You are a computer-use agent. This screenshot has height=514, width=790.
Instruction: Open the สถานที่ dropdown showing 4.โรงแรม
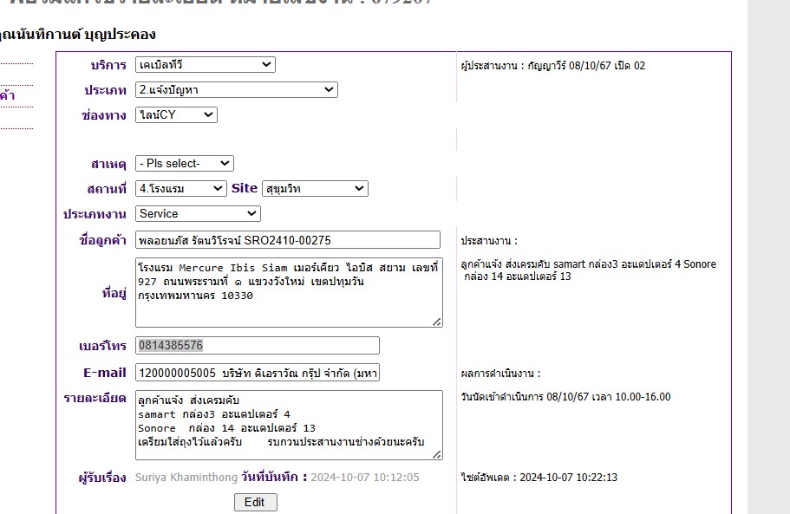(180, 188)
